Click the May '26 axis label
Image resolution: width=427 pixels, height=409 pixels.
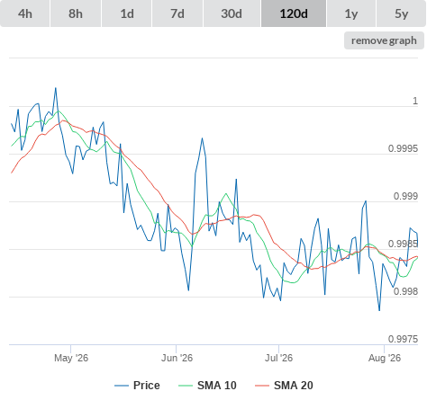[x=71, y=358]
